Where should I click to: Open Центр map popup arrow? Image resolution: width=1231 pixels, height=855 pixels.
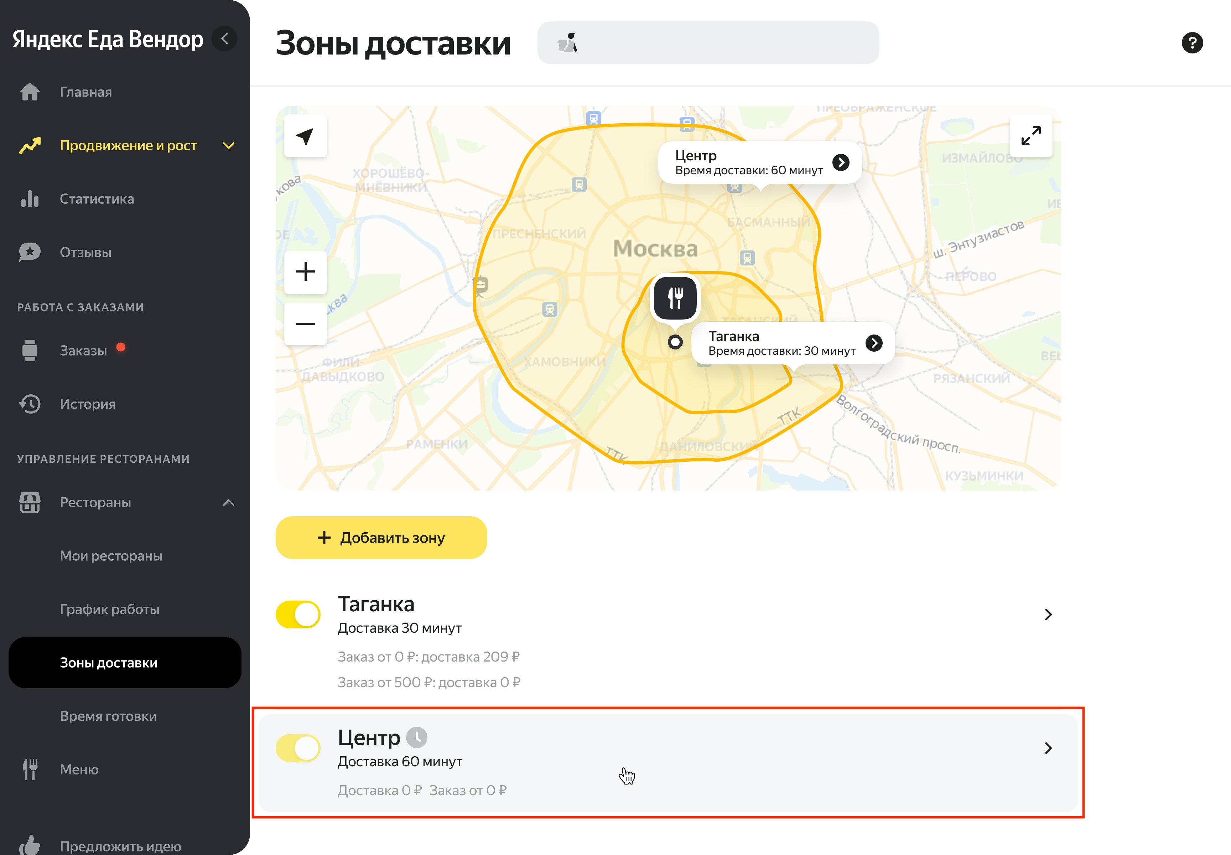click(841, 162)
